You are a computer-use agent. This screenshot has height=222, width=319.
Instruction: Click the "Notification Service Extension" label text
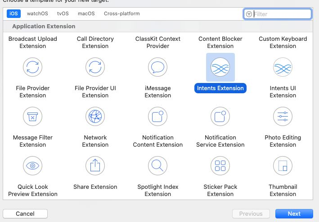220,141
